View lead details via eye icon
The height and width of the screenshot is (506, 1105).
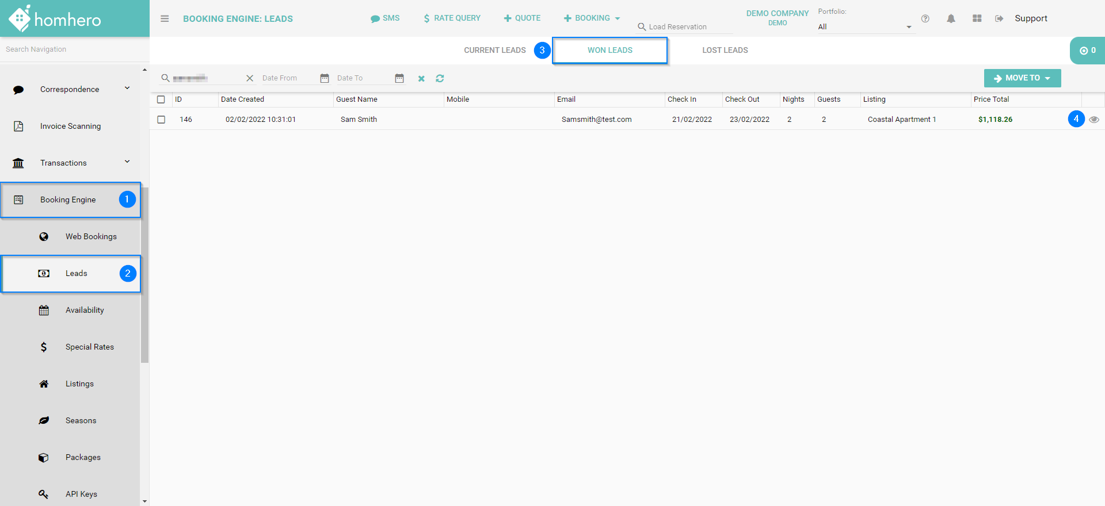pos(1094,120)
